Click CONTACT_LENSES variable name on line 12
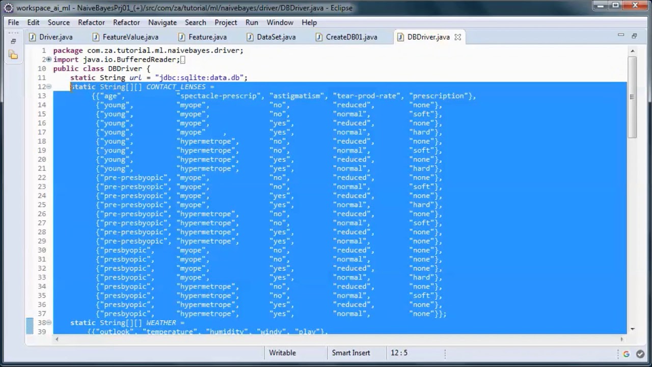The height and width of the screenshot is (367, 652). coord(176,87)
